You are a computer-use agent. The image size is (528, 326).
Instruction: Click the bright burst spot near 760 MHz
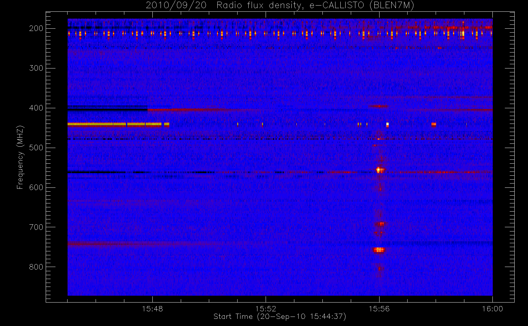(x=379, y=250)
